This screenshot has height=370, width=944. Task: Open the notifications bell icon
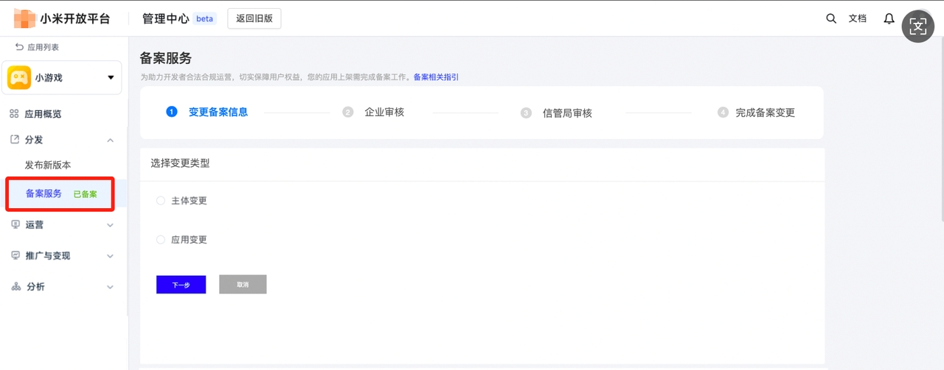tap(889, 18)
